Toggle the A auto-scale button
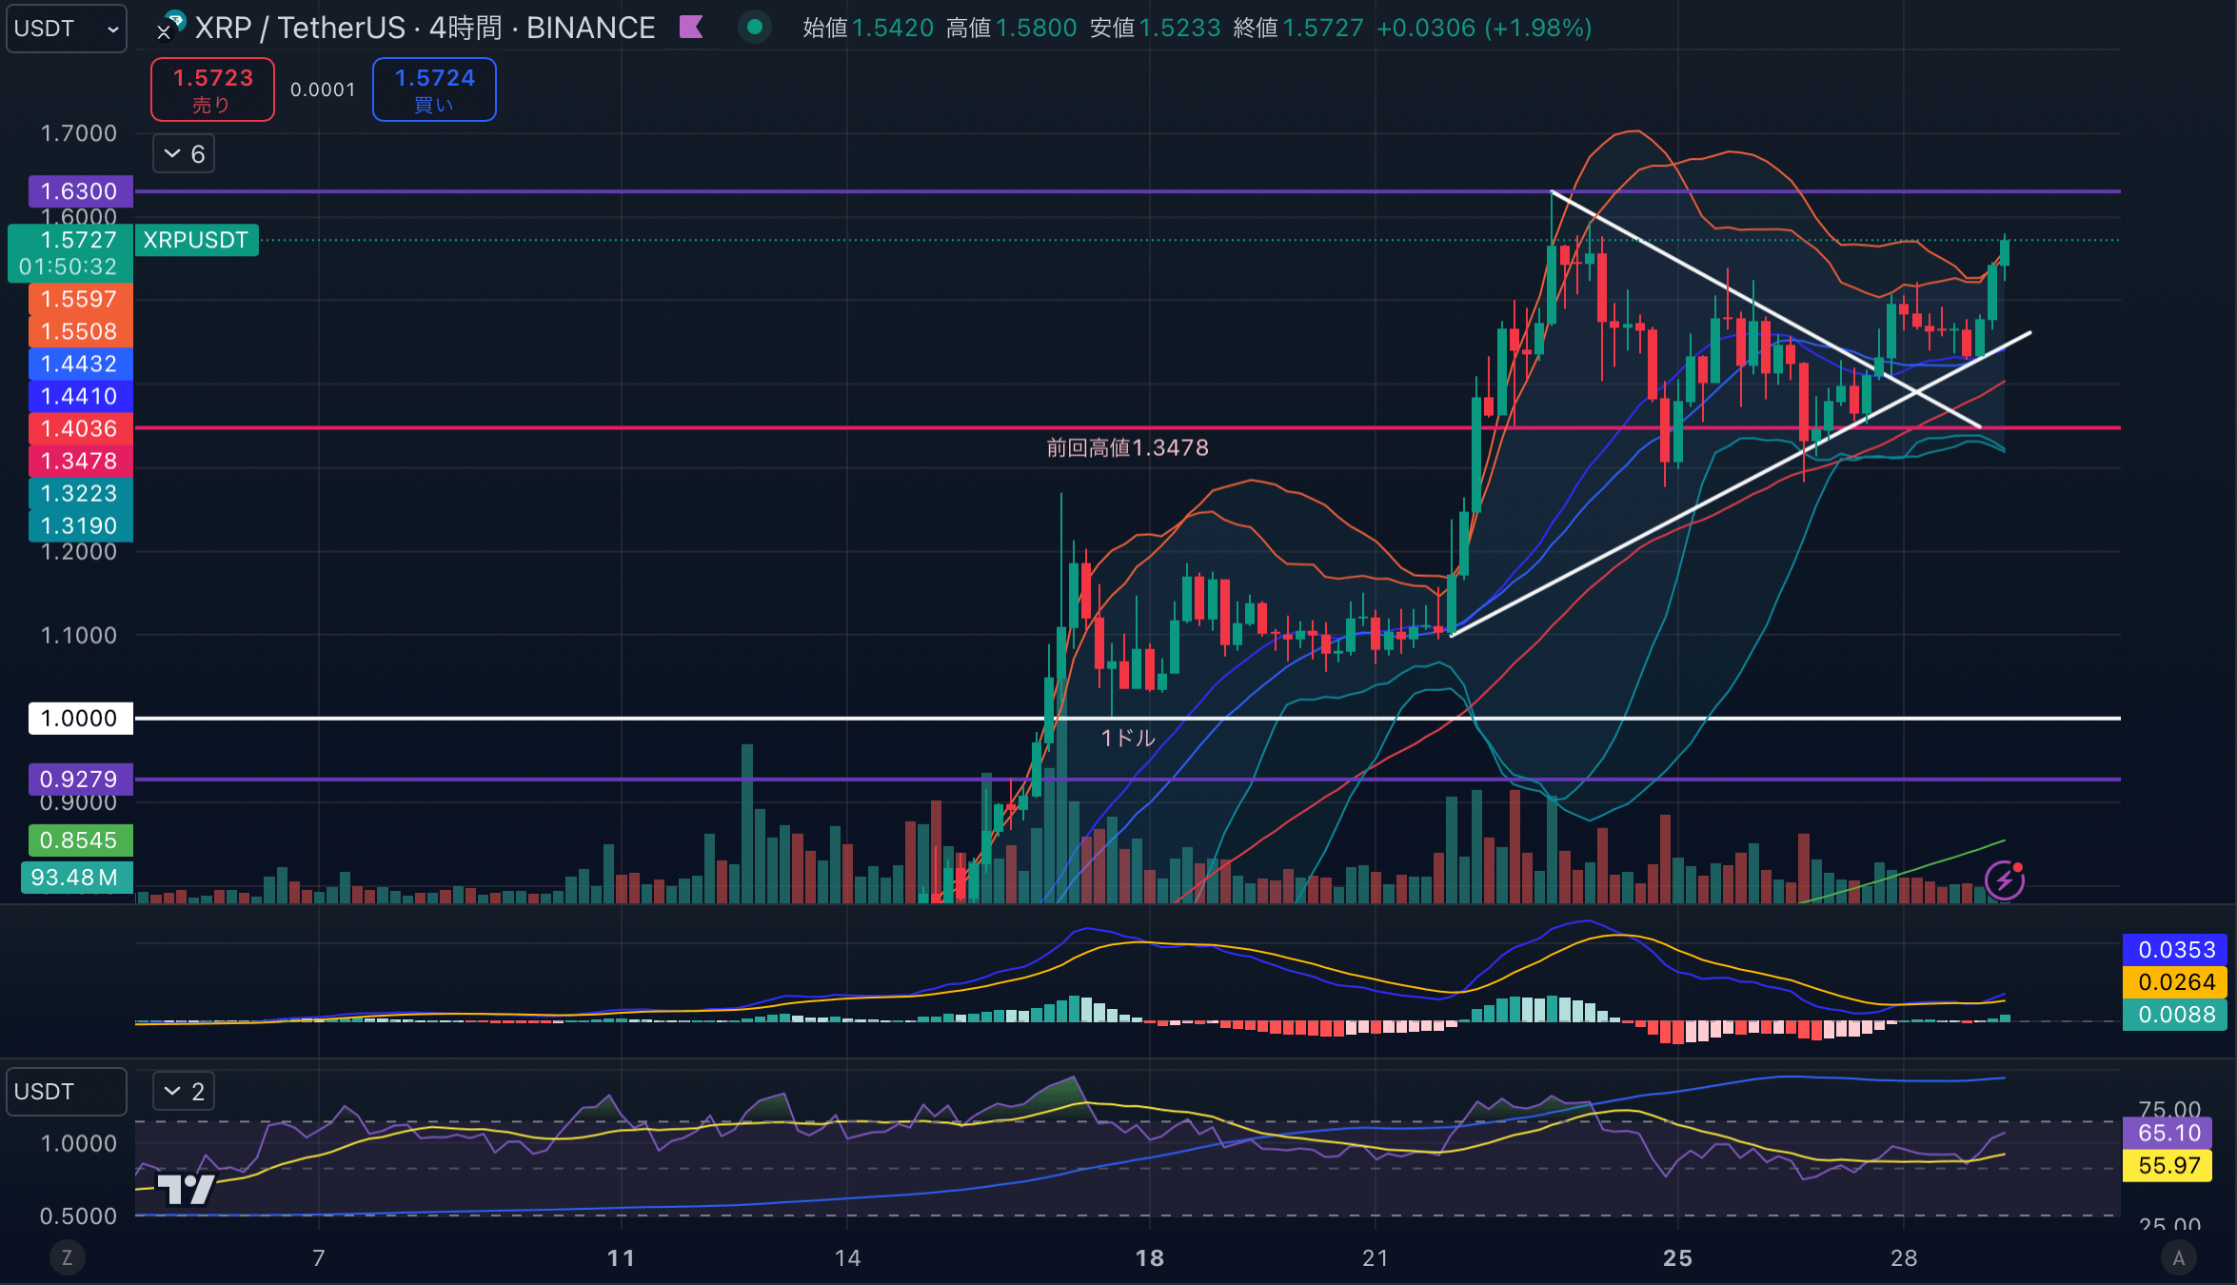2237x1285 pixels. pos(2178,1257)
